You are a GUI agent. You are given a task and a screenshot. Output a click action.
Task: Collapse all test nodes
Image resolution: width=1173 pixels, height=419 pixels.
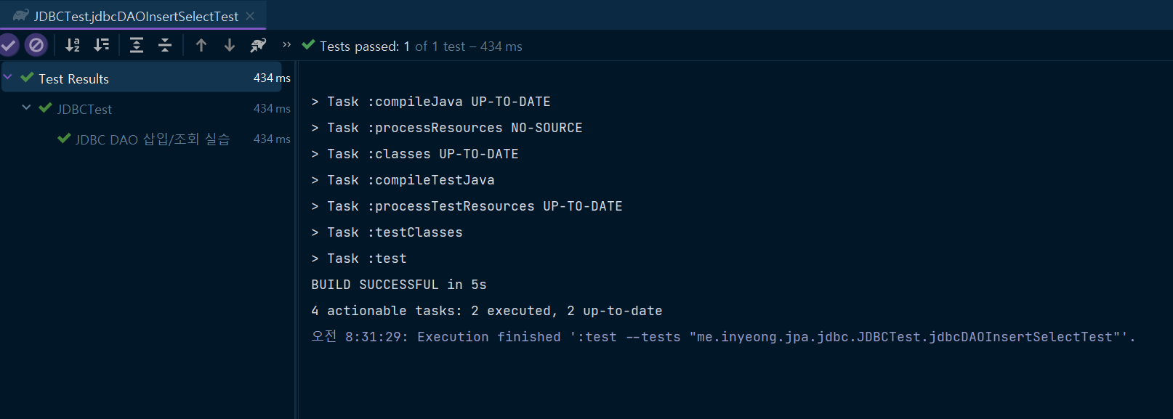coord(165,45)
